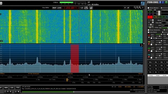Screen dimensions: 168x94
Task: Select the 160m band button
Action: tap(150, 62)
